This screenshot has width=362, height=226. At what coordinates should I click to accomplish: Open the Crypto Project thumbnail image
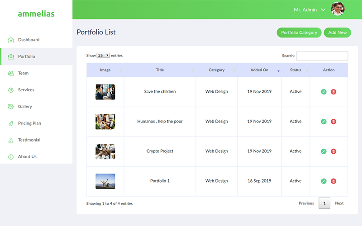click(105, 151)
